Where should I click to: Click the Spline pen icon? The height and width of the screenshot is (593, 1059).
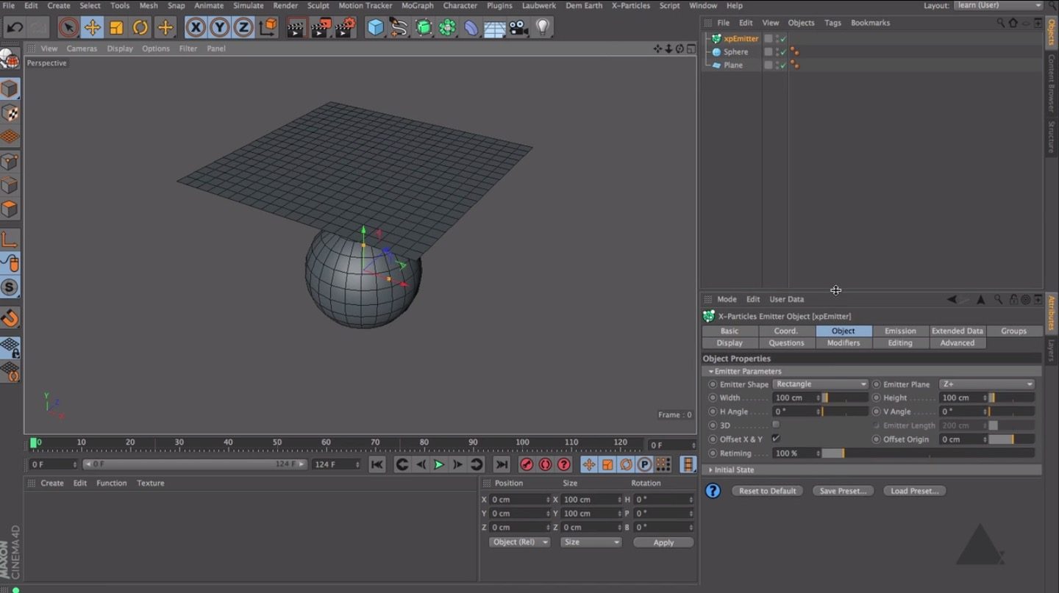point(399,28)
